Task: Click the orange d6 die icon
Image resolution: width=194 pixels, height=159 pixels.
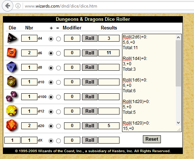Action: coord(12,53)
